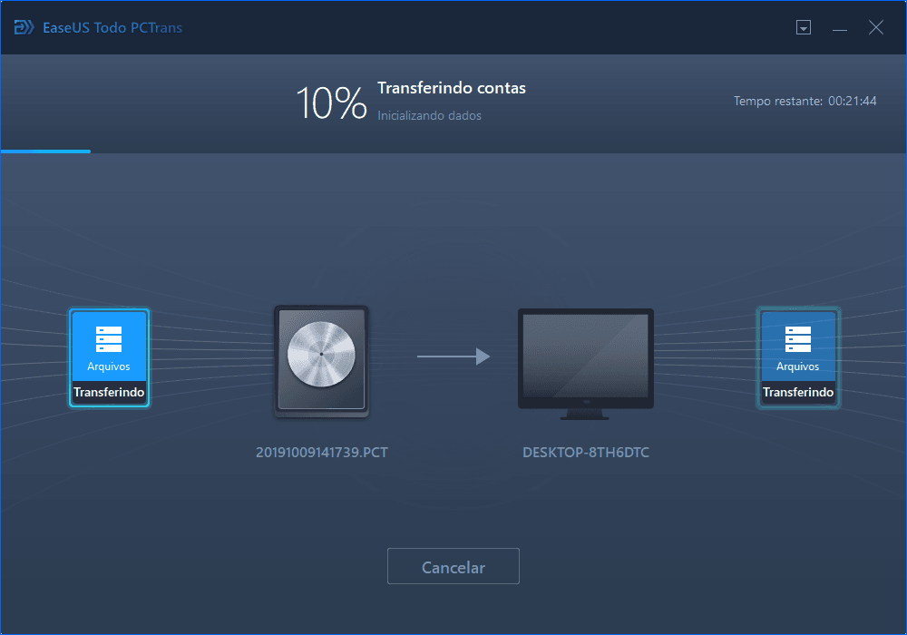Click the EaseUS Todo PCTrans title text

point(112,28)
